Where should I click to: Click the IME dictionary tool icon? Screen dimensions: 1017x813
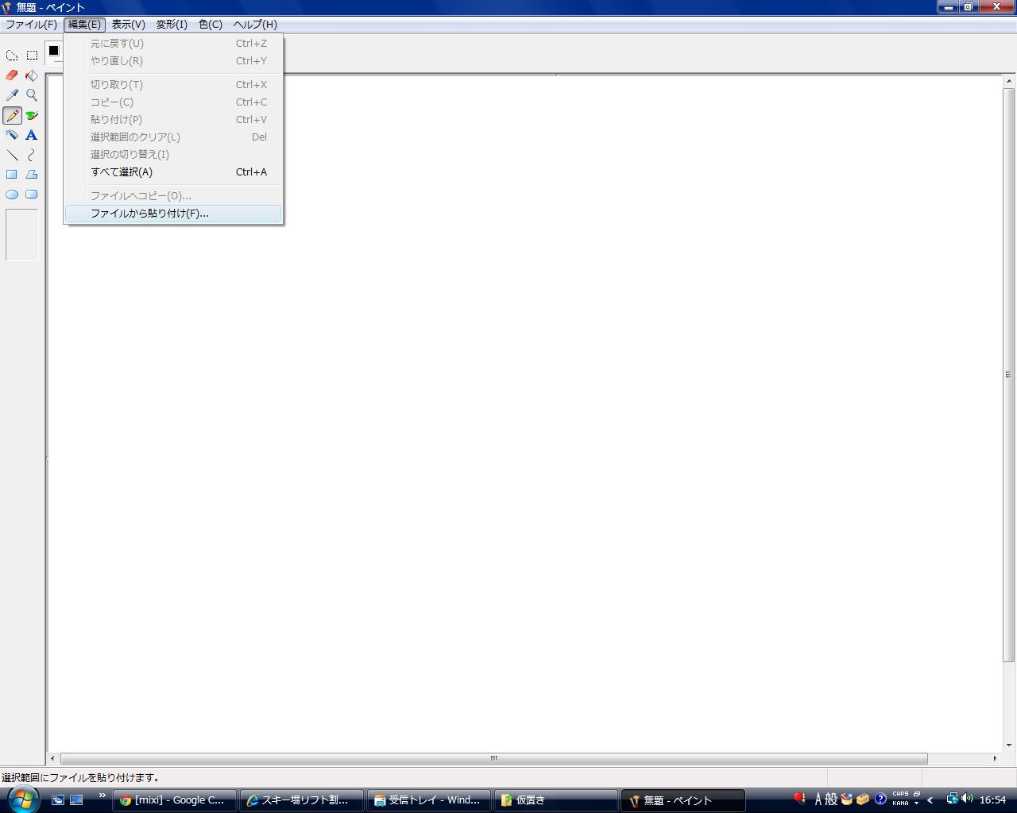coord(863,800)
